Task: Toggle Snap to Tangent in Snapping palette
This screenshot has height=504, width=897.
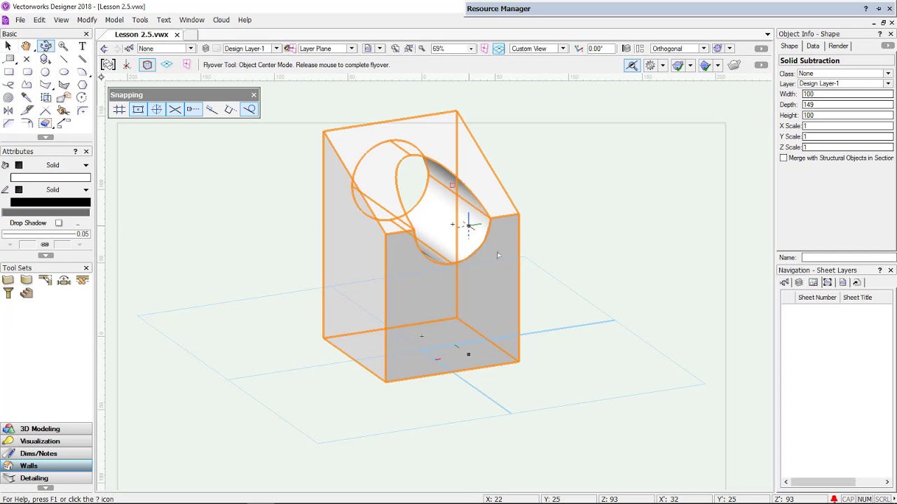Action: 249,109
